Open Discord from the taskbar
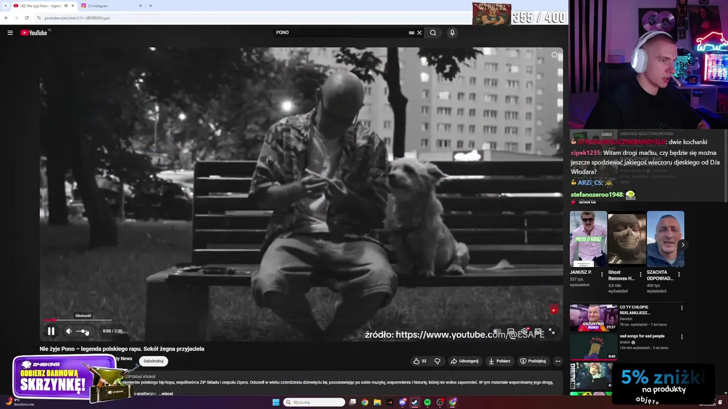The width and height of the screenshot is (728, 409). pos(403,402)
